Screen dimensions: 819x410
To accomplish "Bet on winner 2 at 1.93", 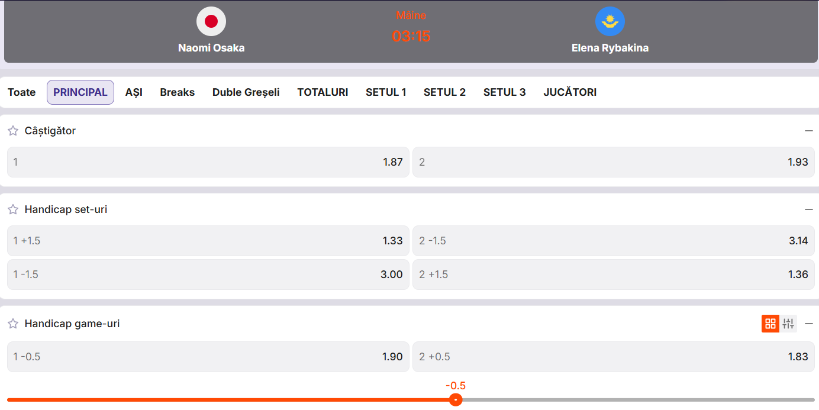I will point(614,162).
